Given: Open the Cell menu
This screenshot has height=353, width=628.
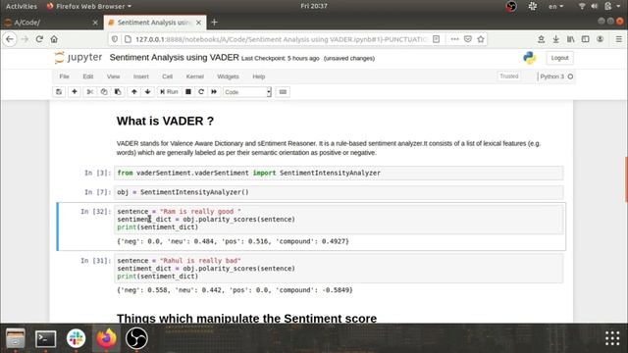Looking at the screenshot, I should point(168,76).
